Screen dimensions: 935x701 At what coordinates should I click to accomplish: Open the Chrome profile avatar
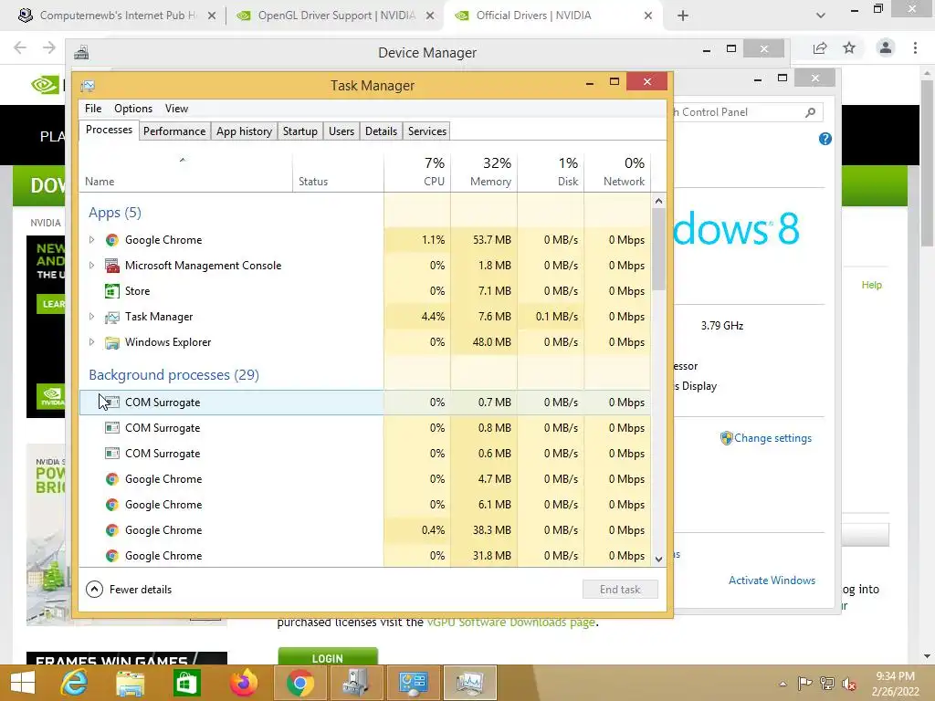886,47
